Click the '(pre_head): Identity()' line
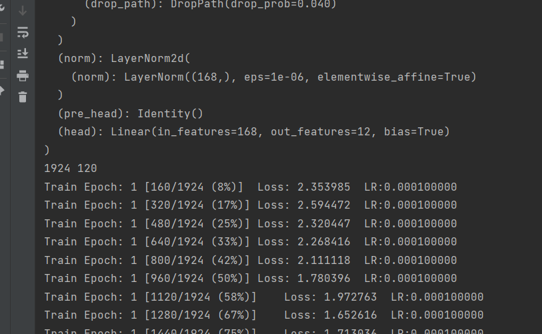This screenshot has height=334, width=542. [x=131, y=113]
